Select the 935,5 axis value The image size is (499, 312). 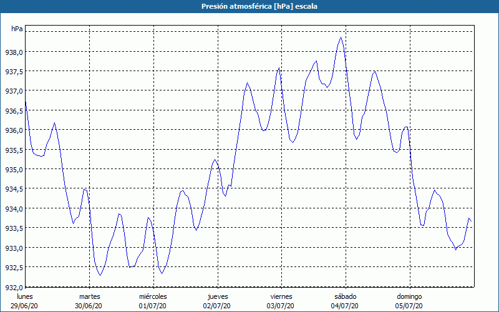tap(14, 150)
